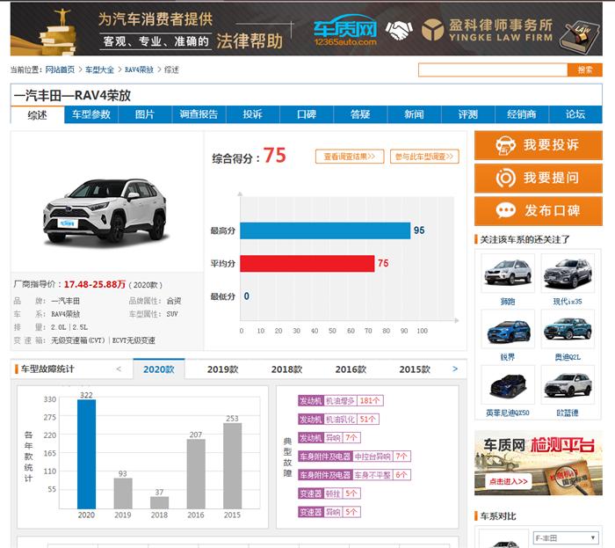The image size is (615, 548).
Task: Click the blue 最高分 score bar
Action: (325, 230)
